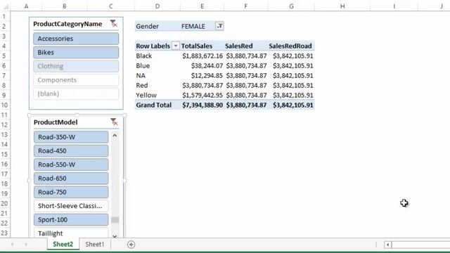Select the SalesRedRoad column header cell
The width and height of the screenshot is (450, 253).
point(291,46)
